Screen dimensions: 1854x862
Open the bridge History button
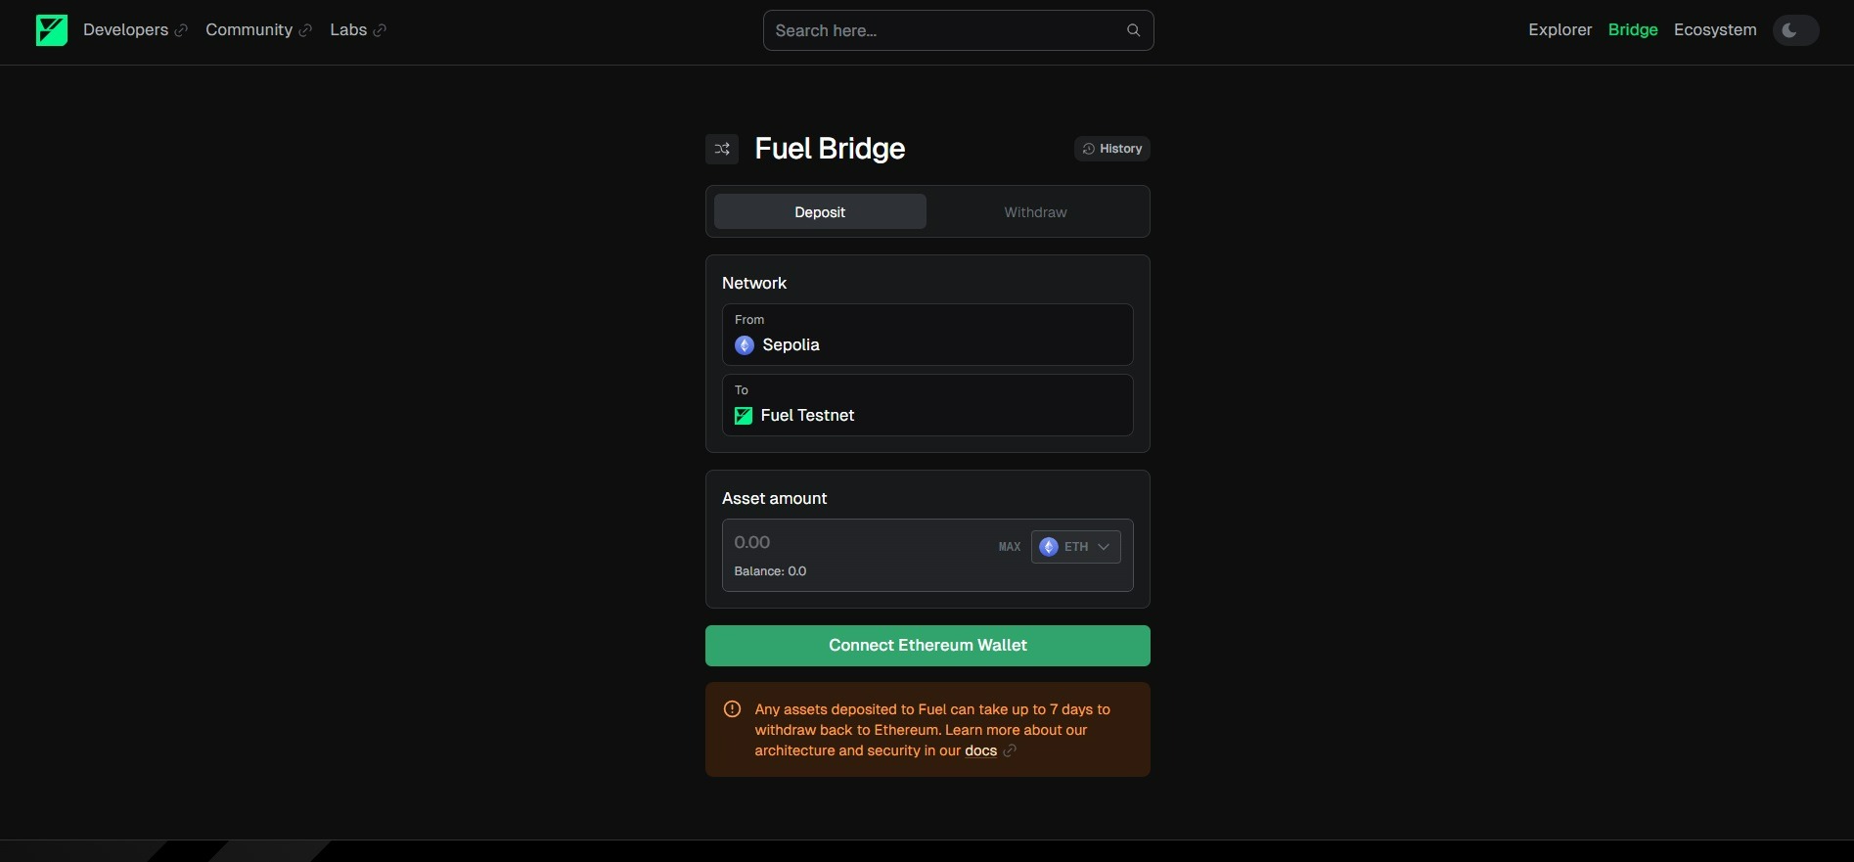(1111, 149)
